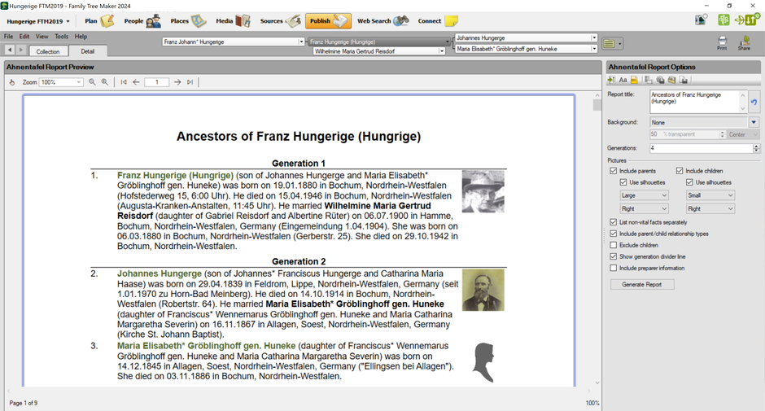Click the items to include icon
This screenshot has width=765, height=411.
pos(611,80)
